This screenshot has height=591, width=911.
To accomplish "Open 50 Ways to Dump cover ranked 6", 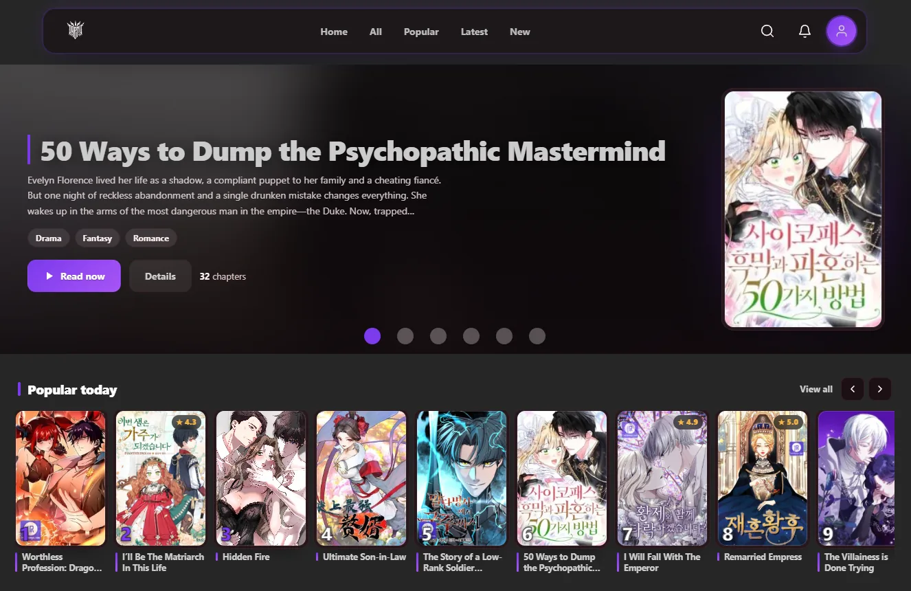I will click(x=562, y=478).
